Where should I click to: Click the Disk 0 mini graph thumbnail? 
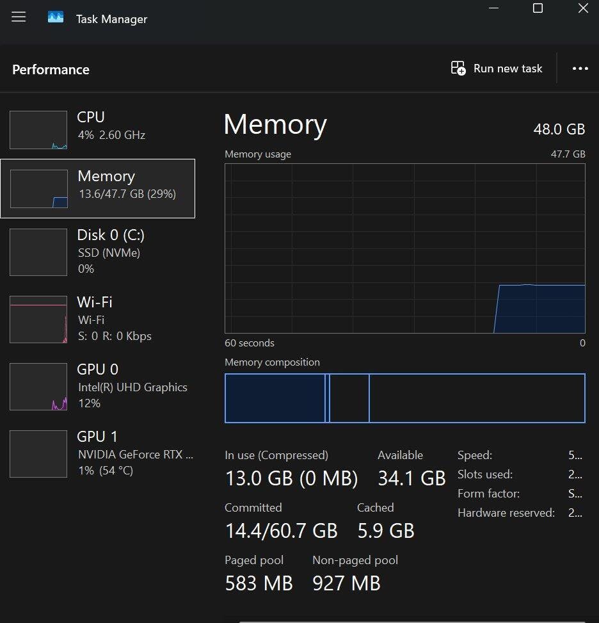[x=38, y=252]
